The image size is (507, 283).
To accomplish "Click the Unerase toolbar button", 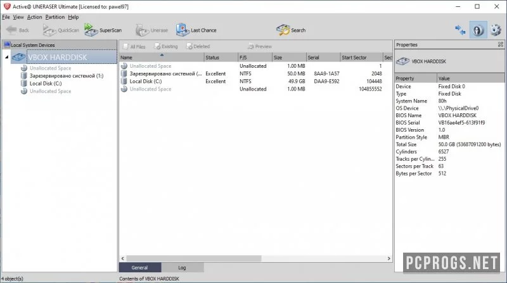I will click(151, 30).
